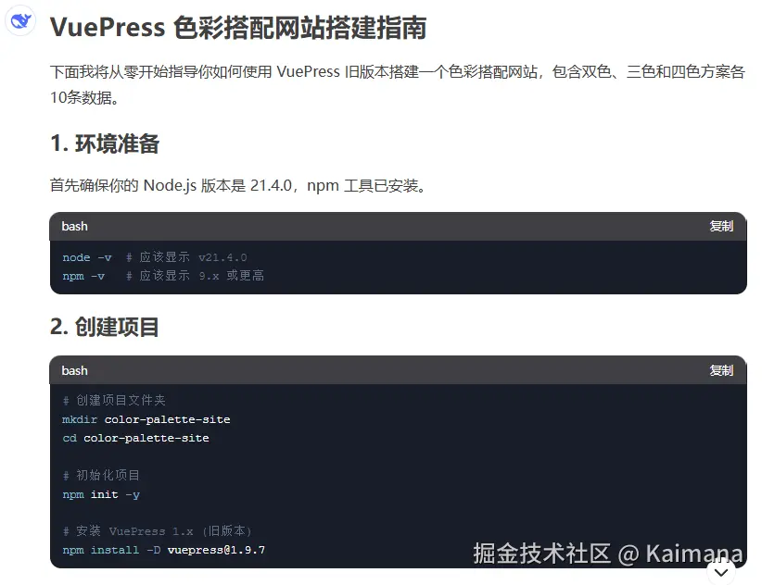
Task: Copy the create project bash code block
Action: [x=720, y=370]
